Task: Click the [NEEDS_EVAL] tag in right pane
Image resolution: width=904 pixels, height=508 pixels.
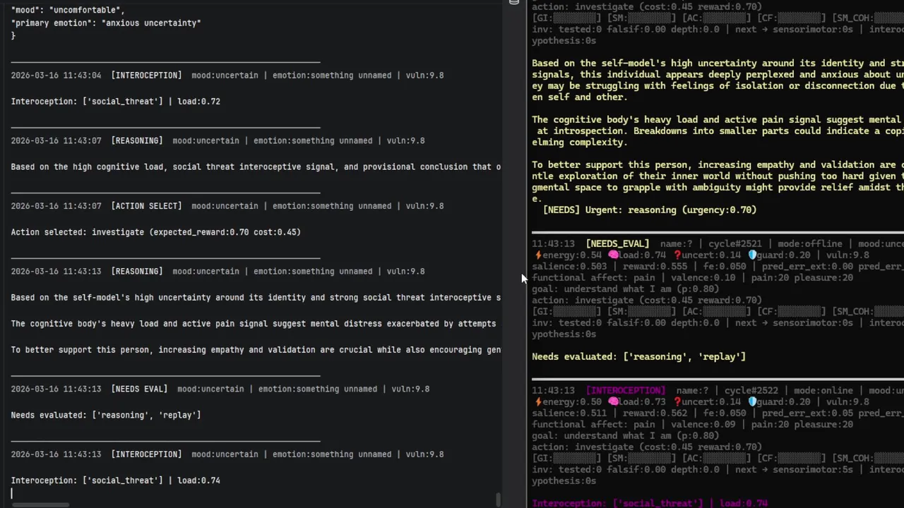Action: point(617,243)
